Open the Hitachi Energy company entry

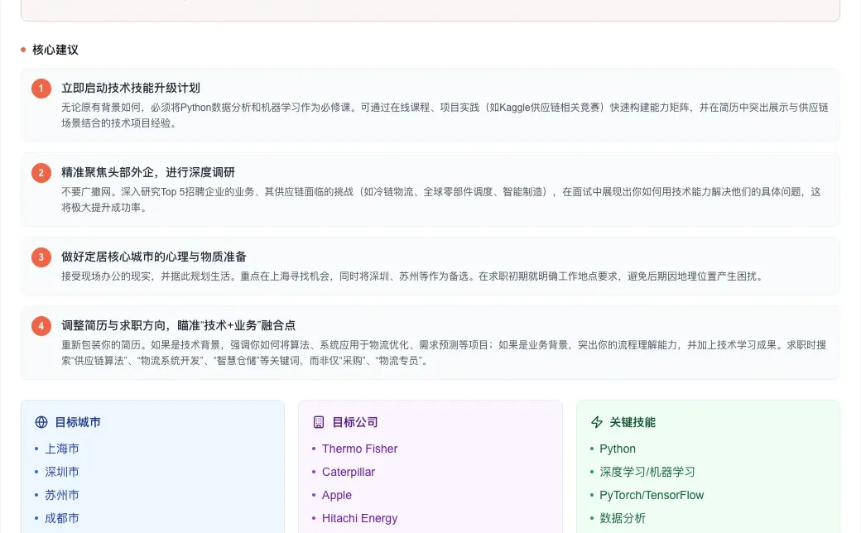coord(360,518)
